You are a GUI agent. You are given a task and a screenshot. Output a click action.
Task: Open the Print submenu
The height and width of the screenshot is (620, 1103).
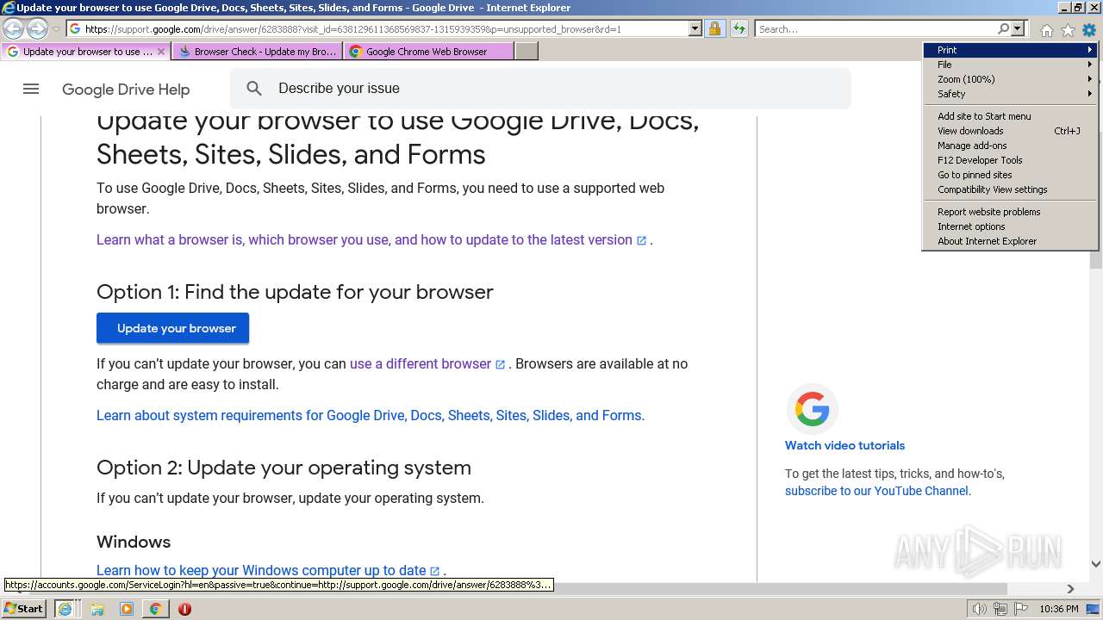click(x=1010, y=50)
